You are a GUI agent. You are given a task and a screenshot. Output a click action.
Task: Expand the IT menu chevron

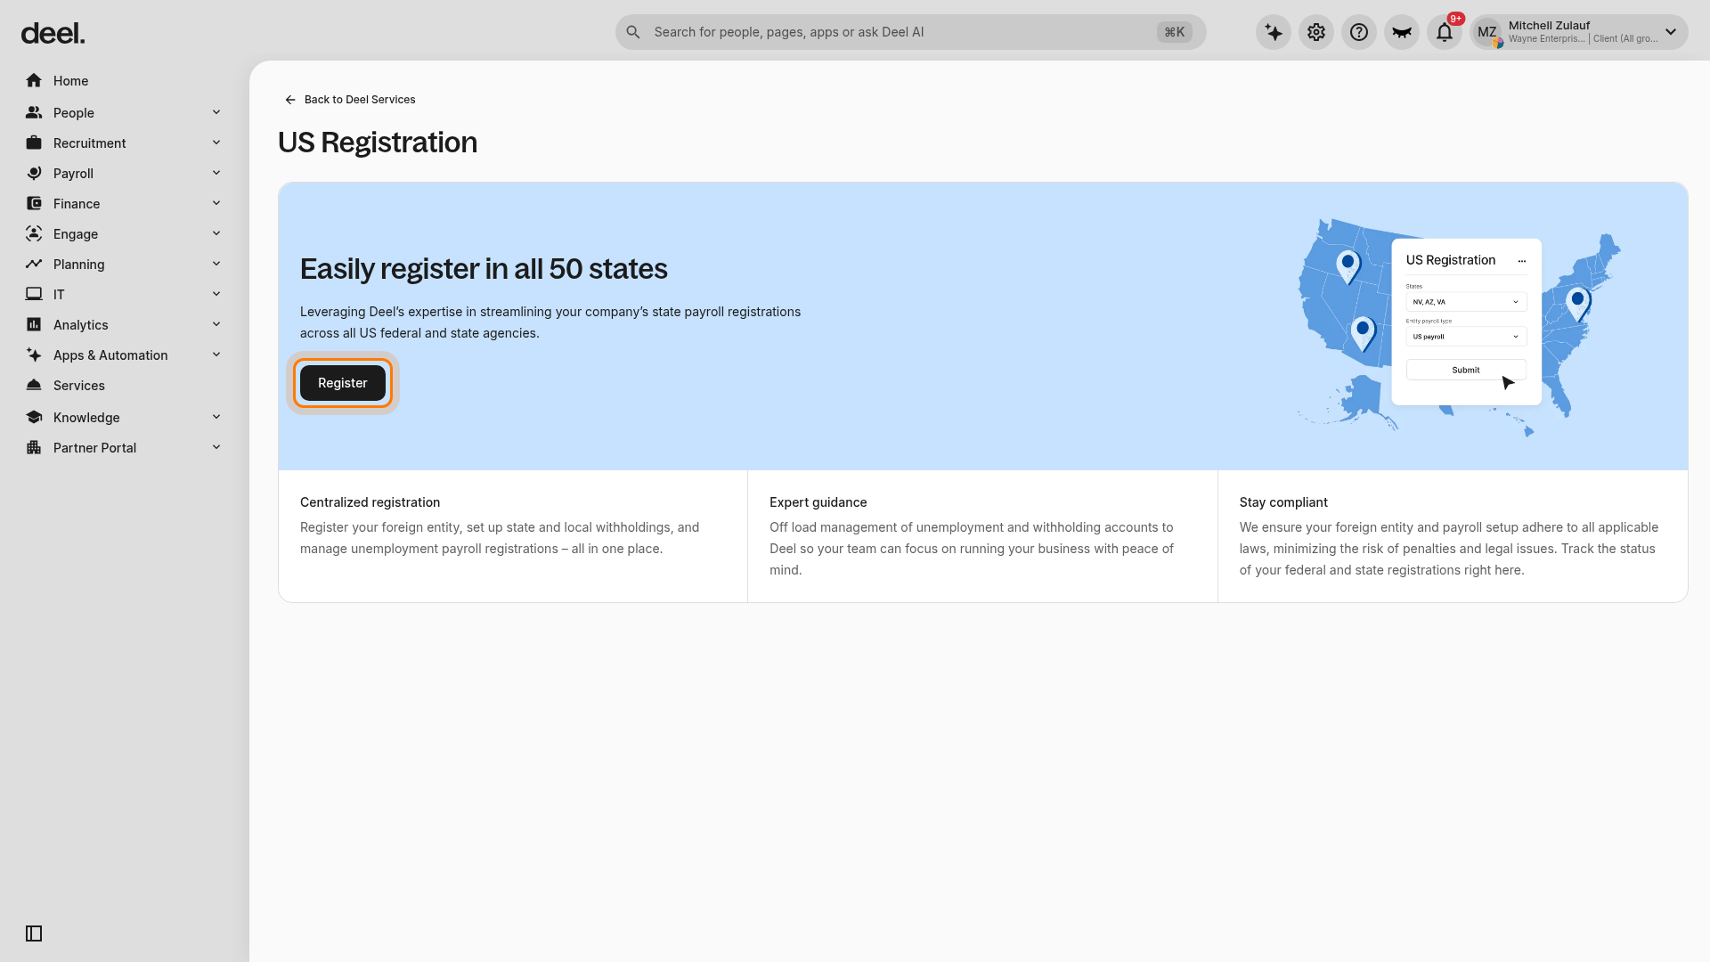216,294
